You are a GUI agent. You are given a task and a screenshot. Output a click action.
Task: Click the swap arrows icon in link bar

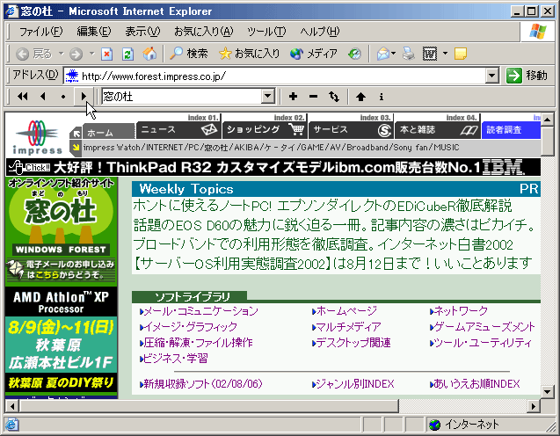334,97
